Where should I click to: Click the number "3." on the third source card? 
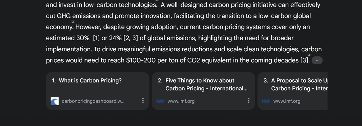pos(266,81)
